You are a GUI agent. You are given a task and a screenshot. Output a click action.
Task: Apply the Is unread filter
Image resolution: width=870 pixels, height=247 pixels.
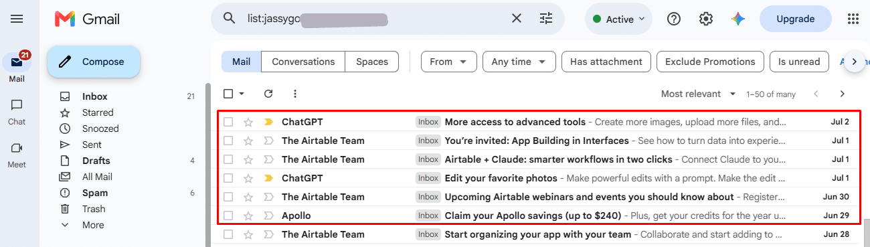(799, 62)
